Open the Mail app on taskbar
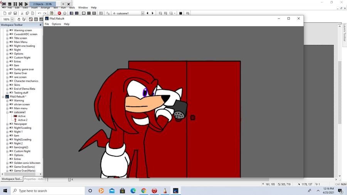 [112, 191]
